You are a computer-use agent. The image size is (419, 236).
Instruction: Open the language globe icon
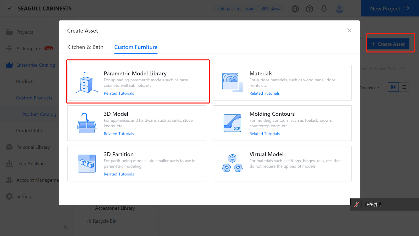(x=295, y=9)
